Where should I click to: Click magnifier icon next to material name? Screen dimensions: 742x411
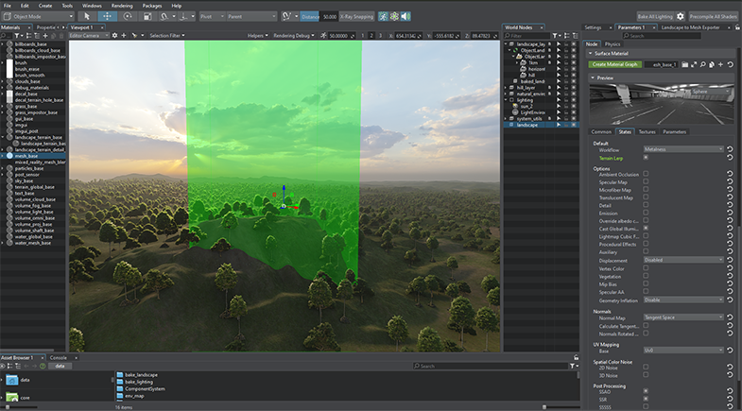(702, 65)
